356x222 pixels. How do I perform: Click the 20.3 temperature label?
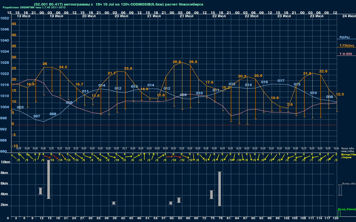coord(242,76)
